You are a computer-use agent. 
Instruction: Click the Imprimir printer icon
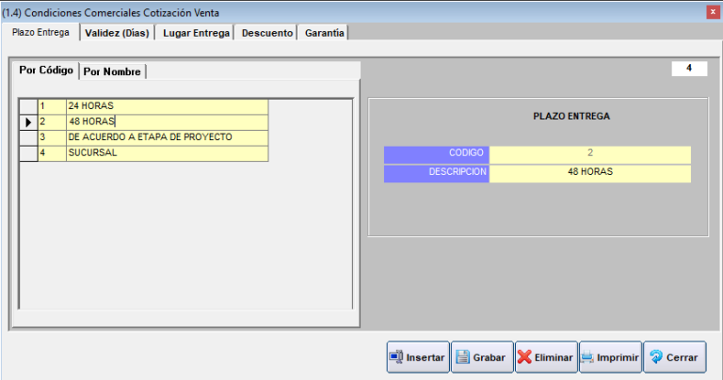tap(587, 357)
